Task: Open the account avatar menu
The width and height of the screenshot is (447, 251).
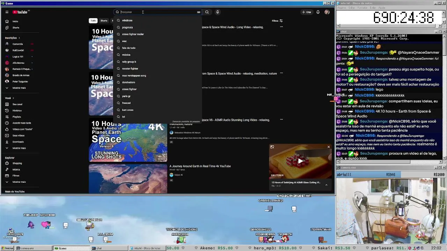Action: pos(327,12)
